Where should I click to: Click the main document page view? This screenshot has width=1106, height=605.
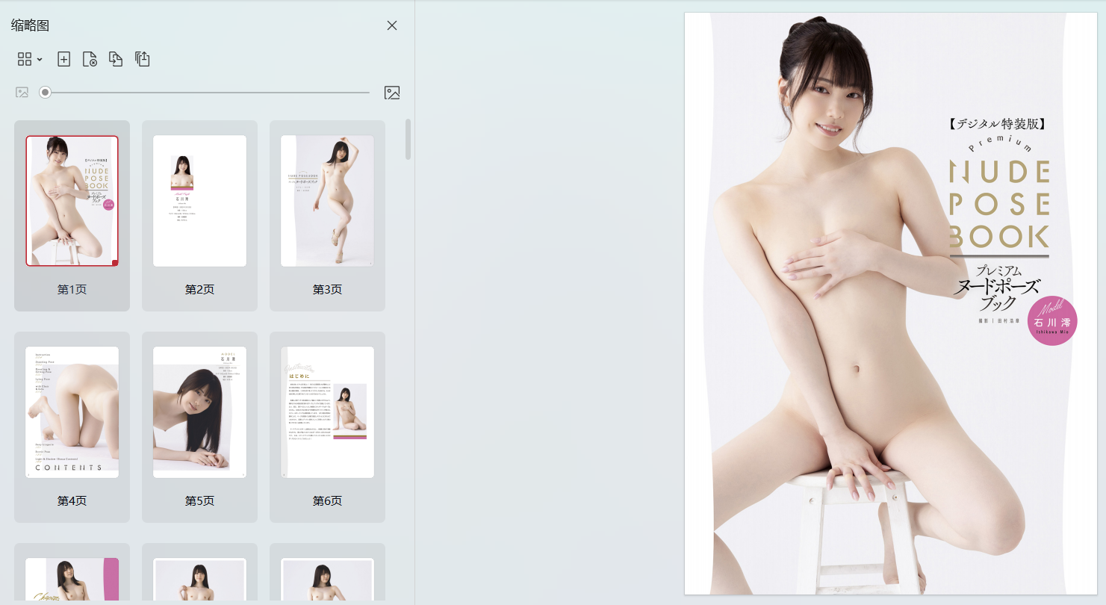pyautogui.click(x=890, y=303)
